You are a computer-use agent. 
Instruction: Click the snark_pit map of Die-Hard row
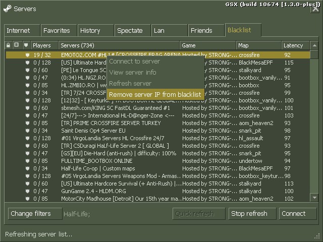click(250, 153)
